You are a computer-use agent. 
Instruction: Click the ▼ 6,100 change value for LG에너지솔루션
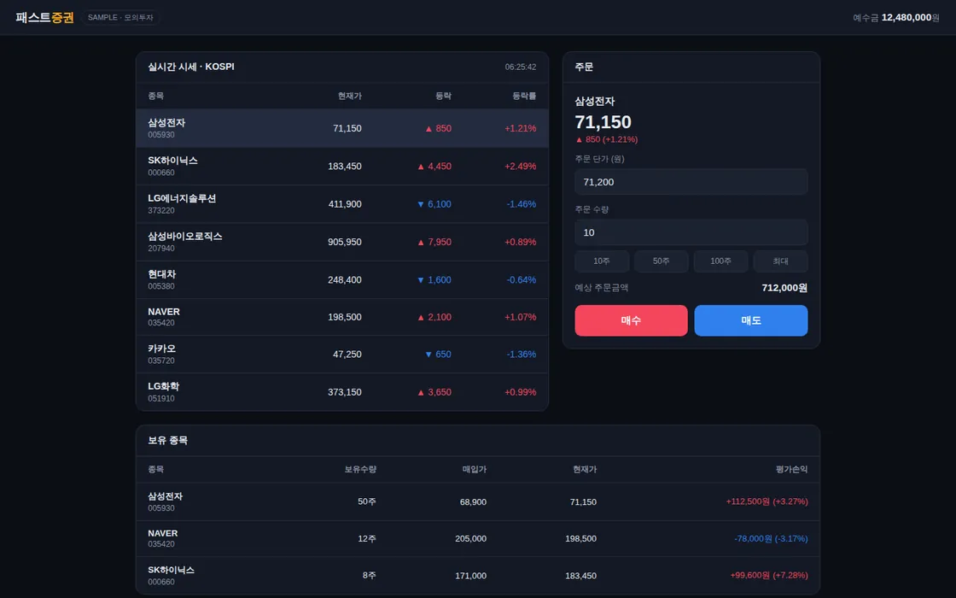click(434, 204)
